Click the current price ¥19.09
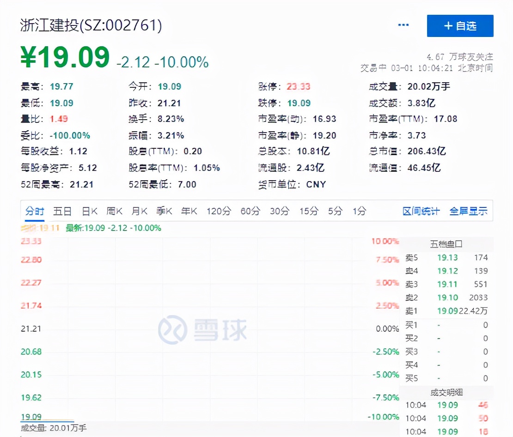Image resolution: width=513 pixels, height=437 pixels. click(65, 57)
